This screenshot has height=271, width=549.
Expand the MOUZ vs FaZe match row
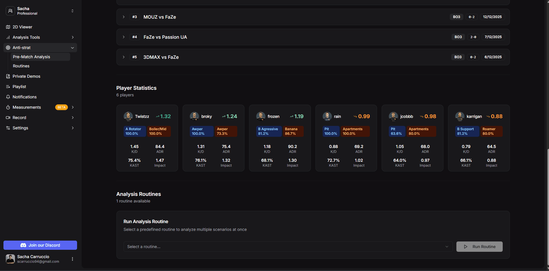tap(124, 17)
